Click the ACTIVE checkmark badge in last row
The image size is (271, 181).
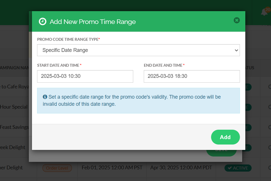click(238, 168)
